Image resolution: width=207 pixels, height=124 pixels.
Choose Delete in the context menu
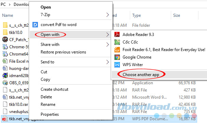click(x=46, y=97)
